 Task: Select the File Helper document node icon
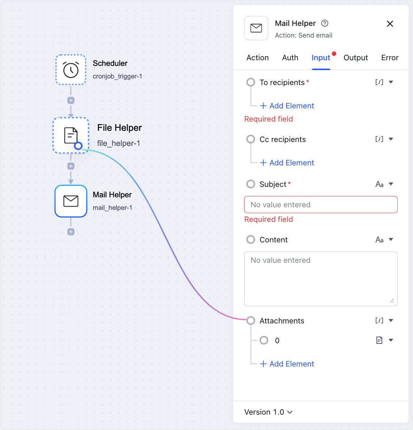tap(71, 135)
